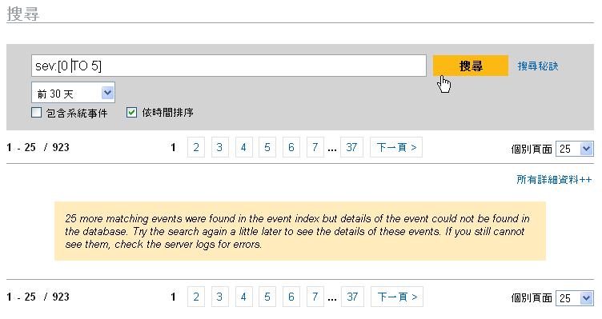Click the top '1 - 25 / 923' result count
602x319 pixels.
pos(38,147)
